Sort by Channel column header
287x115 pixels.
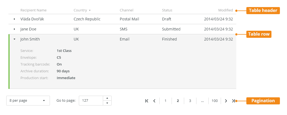[127, 10]
